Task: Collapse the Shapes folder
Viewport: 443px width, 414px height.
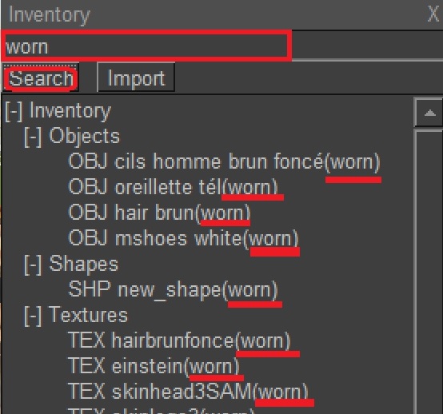Action: coord(33,265)
